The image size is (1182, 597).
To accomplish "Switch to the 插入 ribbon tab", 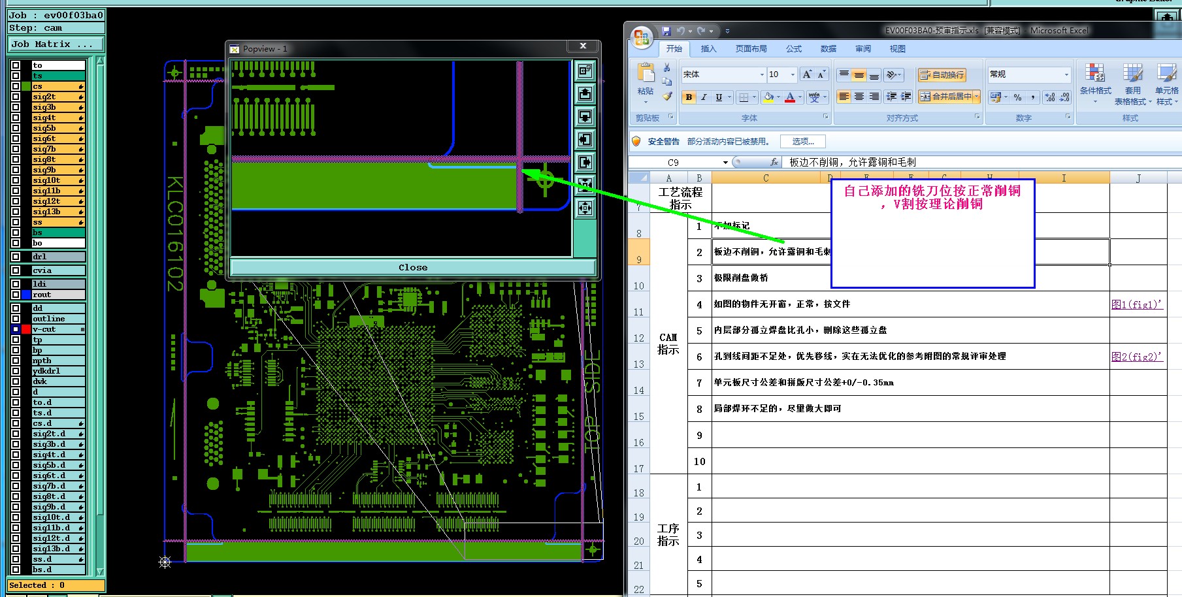I will pyautogui.click(x=709, y=49).
